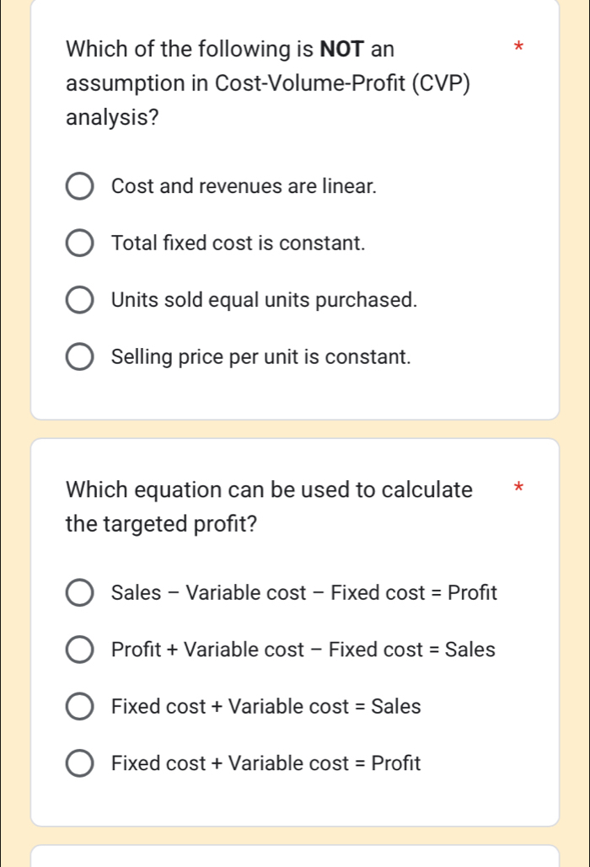The image size is (590, 867).
Task: Select radio circle for "Profit + Variable cost – Fixed cost = Sales"
Action: pyautogui.click(x=80, y=650)
